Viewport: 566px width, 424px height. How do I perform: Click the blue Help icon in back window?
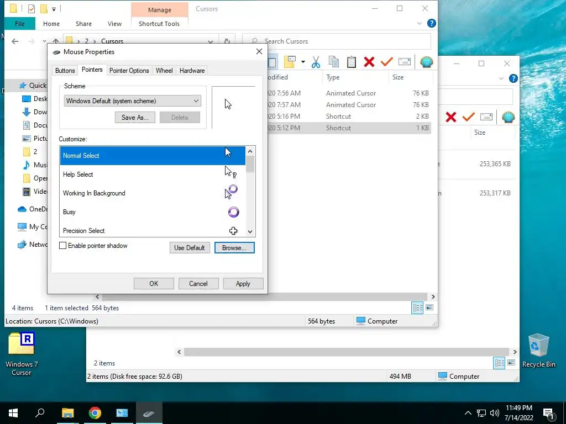pyautogui.click(x=513, y=78)
